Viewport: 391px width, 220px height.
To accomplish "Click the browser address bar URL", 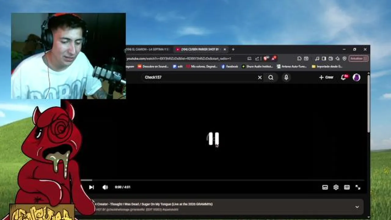I will click(x=179, y=58).
